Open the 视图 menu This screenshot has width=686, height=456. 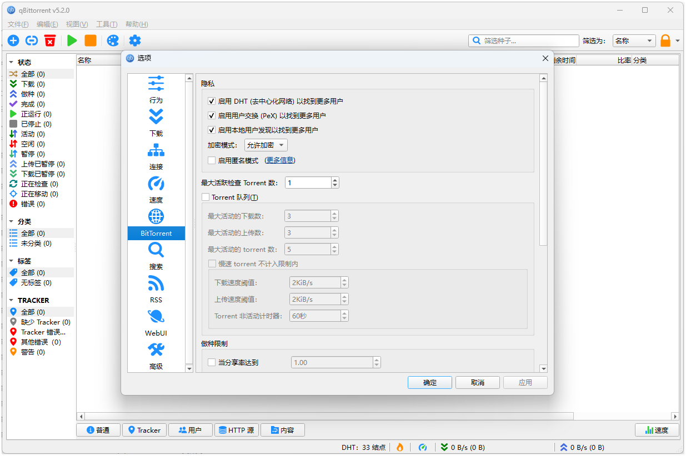tap(77, 24)
